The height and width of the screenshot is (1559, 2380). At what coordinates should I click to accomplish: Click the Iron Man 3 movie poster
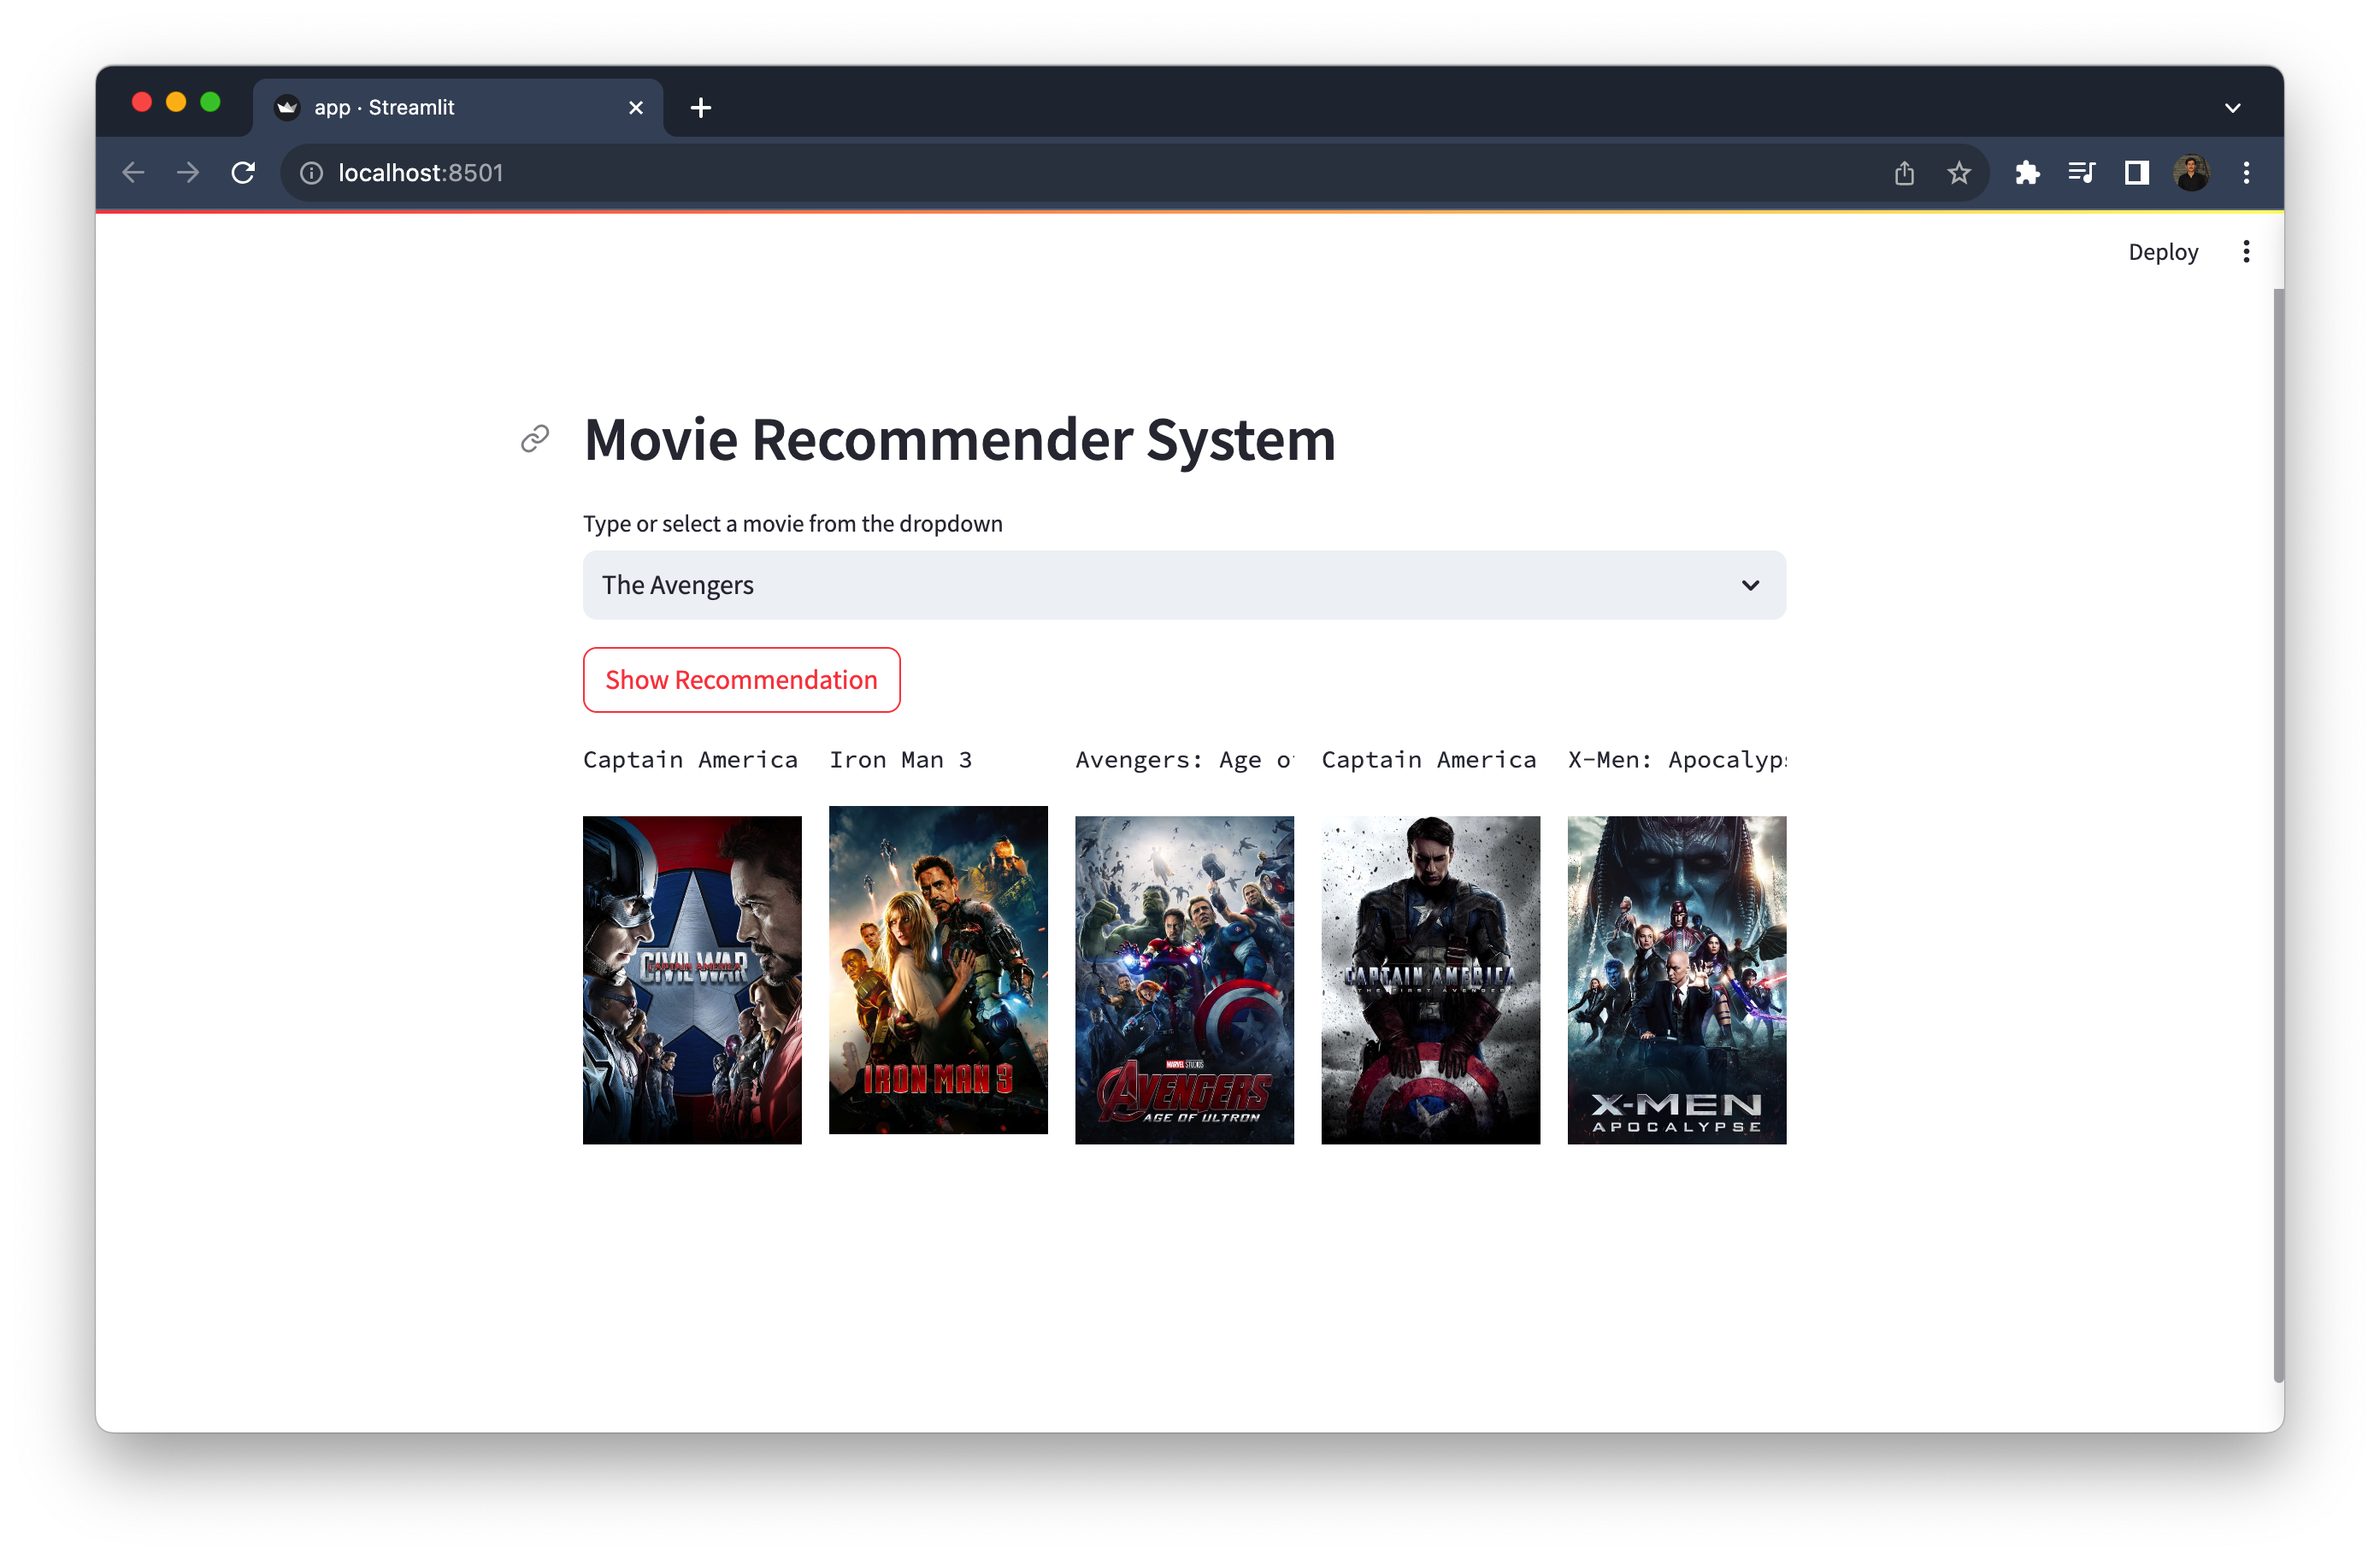938,972
